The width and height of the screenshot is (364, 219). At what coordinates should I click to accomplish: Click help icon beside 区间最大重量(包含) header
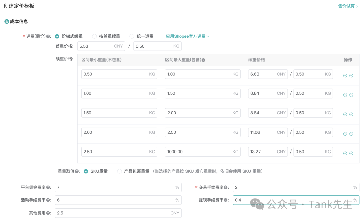tap(203, 60)
